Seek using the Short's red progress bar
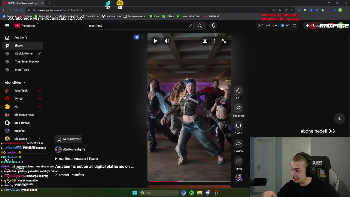 (x=189, y=181)
